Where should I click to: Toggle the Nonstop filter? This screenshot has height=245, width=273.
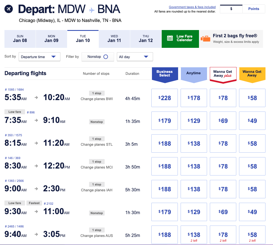(x=98, y=57)
